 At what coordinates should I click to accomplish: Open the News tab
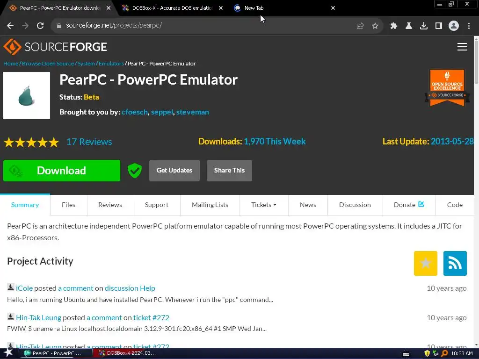308,205
